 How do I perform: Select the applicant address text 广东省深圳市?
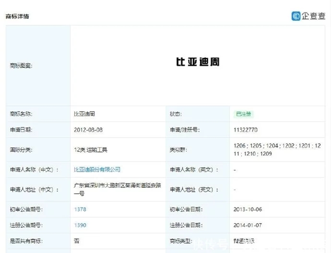pos(117,189)
